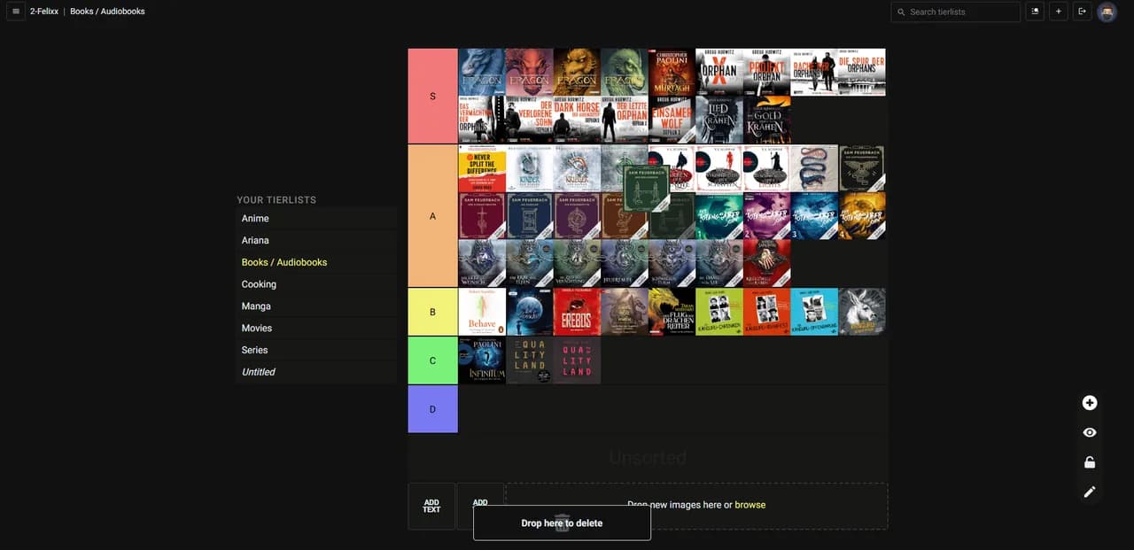Select the red second Eragon cover
This screenshot has height=550, width=1134.
pyautogui.click(x=530, y=72)
